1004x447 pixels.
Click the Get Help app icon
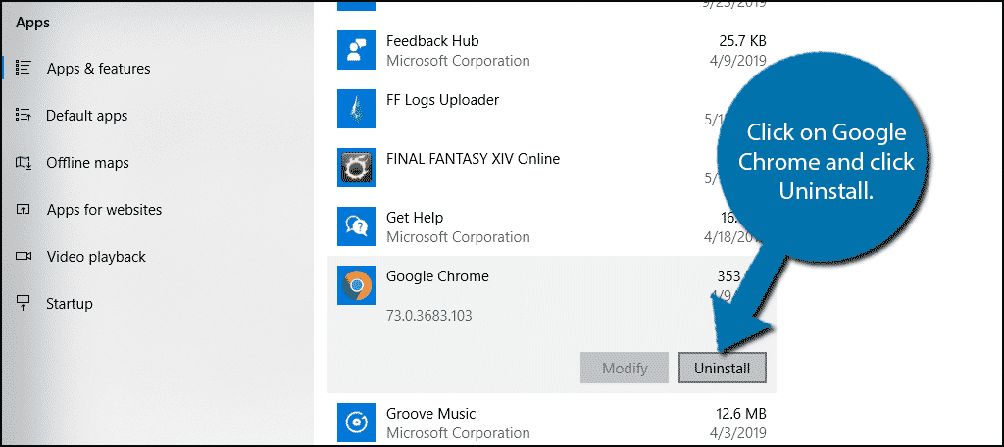(357, 226)
